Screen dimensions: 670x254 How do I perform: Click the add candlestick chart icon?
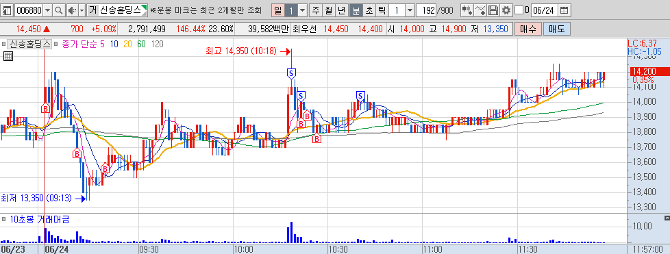pyautogui.click(x=467, y=10)
